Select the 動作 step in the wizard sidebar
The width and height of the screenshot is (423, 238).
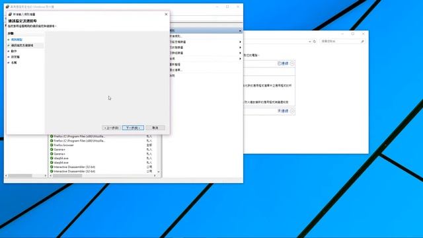14,51
